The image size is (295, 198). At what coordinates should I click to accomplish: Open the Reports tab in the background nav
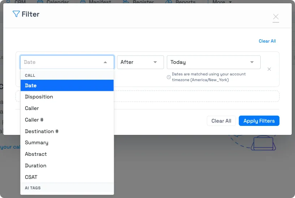point(180,2)
